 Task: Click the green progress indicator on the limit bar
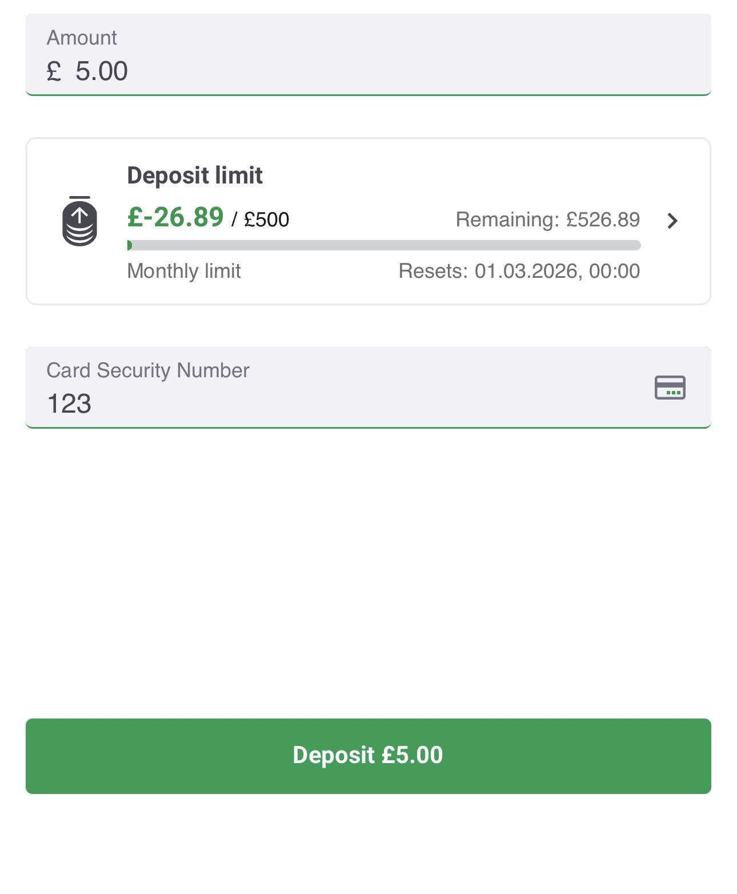[130, 245]
